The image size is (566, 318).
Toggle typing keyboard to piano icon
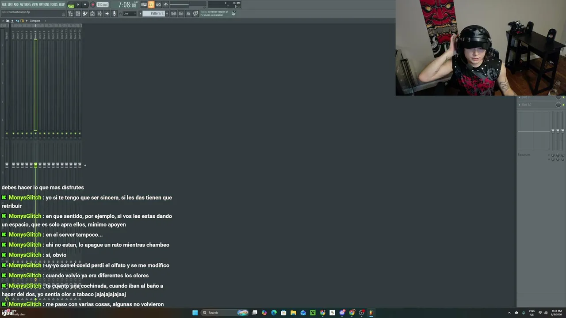click(144, 5)
